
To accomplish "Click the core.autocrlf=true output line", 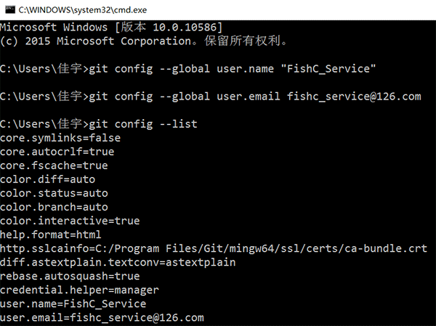I will tap(57, 151).
